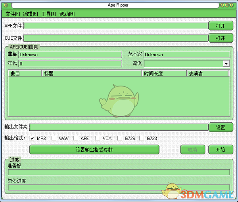Open the 工具(T) menu
This screenshot has width=238, height=202.
tap(49, 14)
